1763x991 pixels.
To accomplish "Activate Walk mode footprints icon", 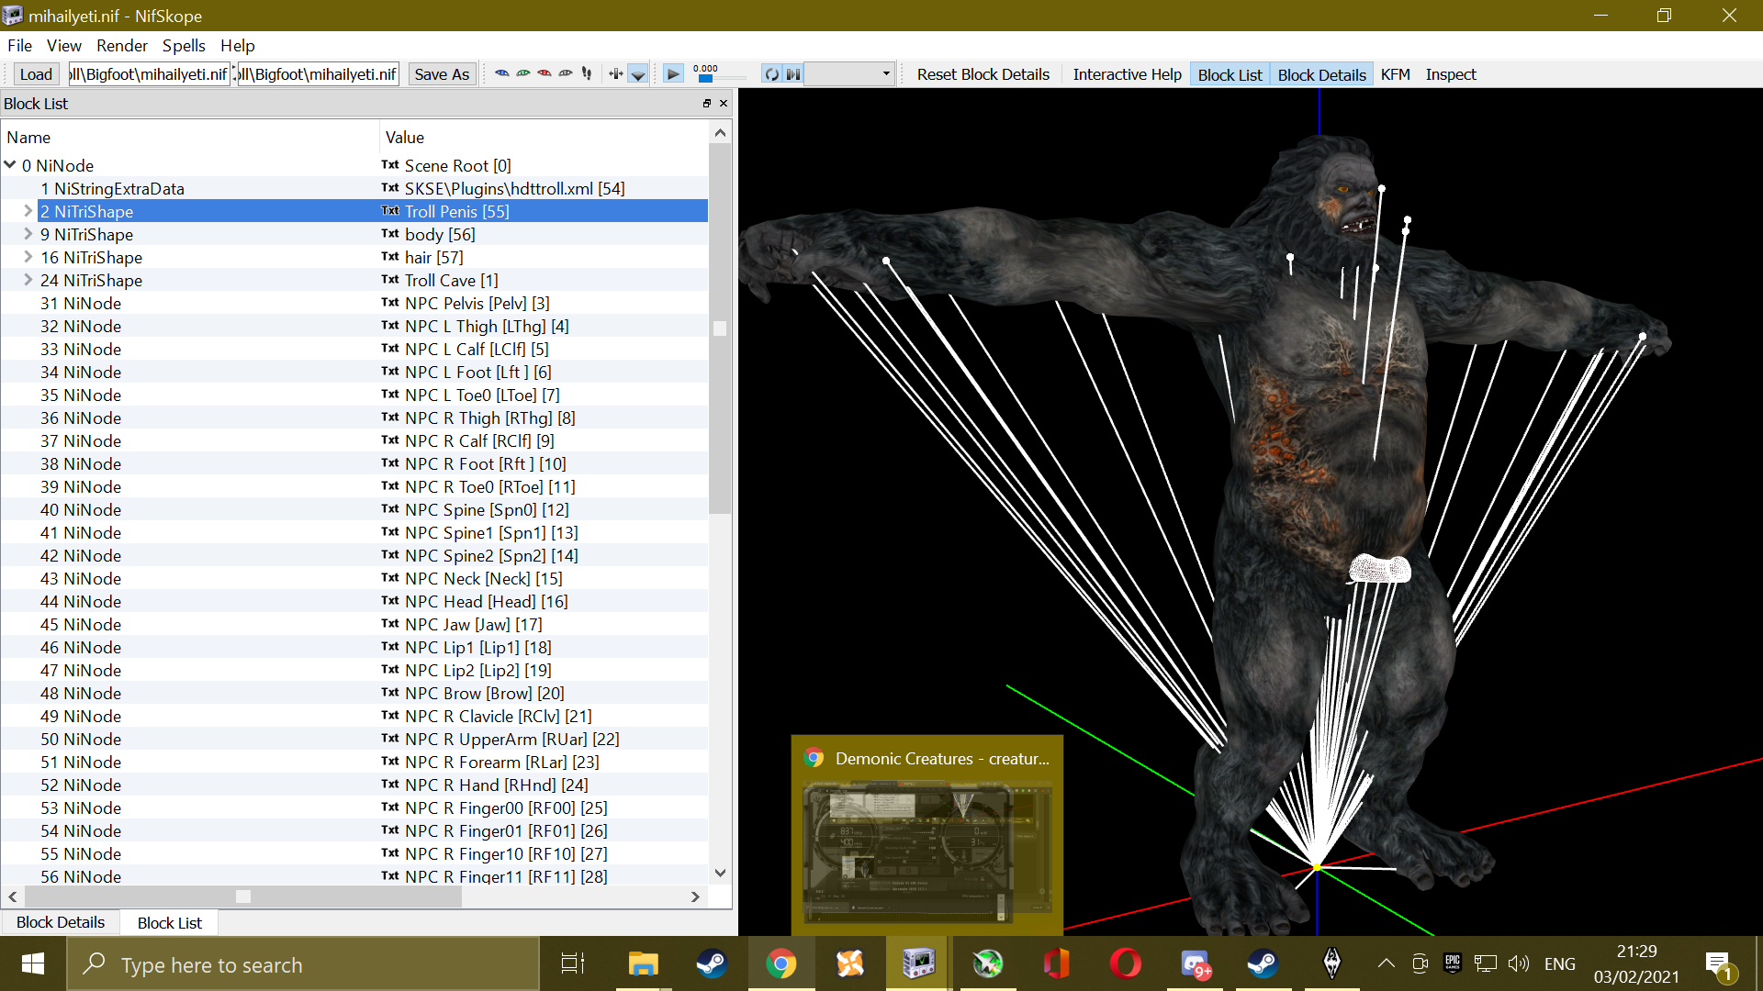I will (x=587, y=74).
